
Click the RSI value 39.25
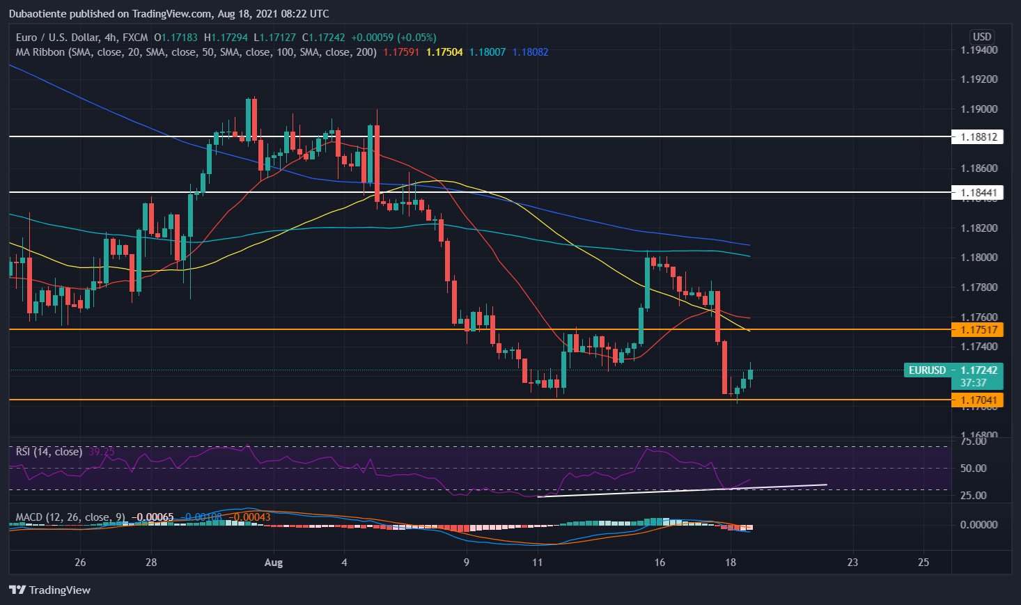[102, 452]
